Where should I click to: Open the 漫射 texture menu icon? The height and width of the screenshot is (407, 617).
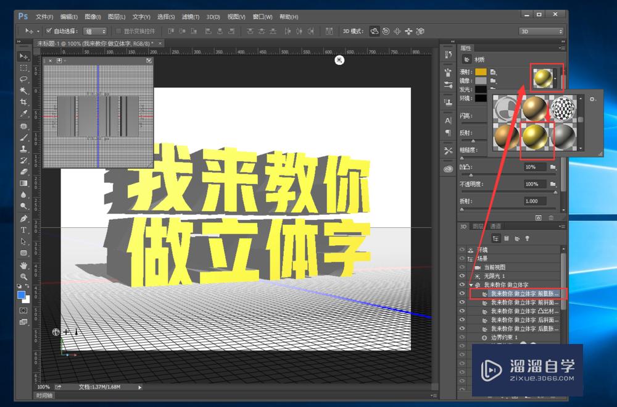(493, 72)
